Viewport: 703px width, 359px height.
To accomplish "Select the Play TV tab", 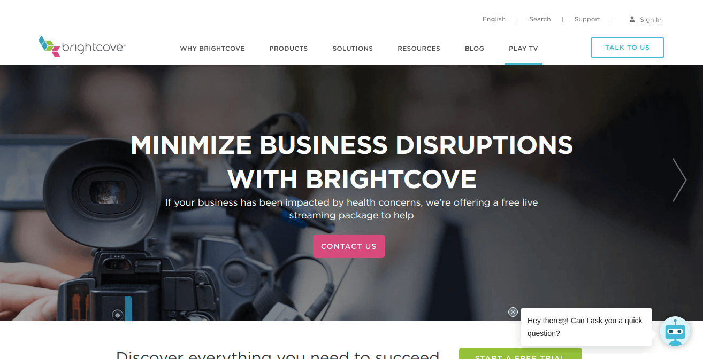I will tap(523, 49).
